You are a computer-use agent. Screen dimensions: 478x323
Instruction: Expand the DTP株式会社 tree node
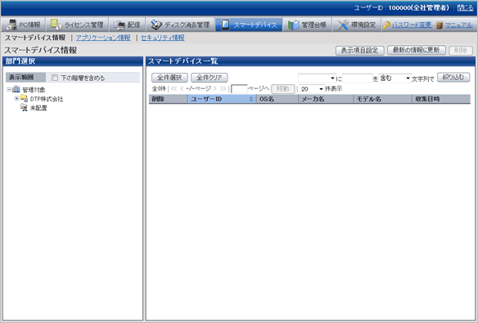point(16,98)
